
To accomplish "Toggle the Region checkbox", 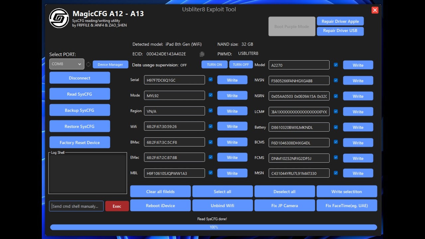I will click(211, 111).
